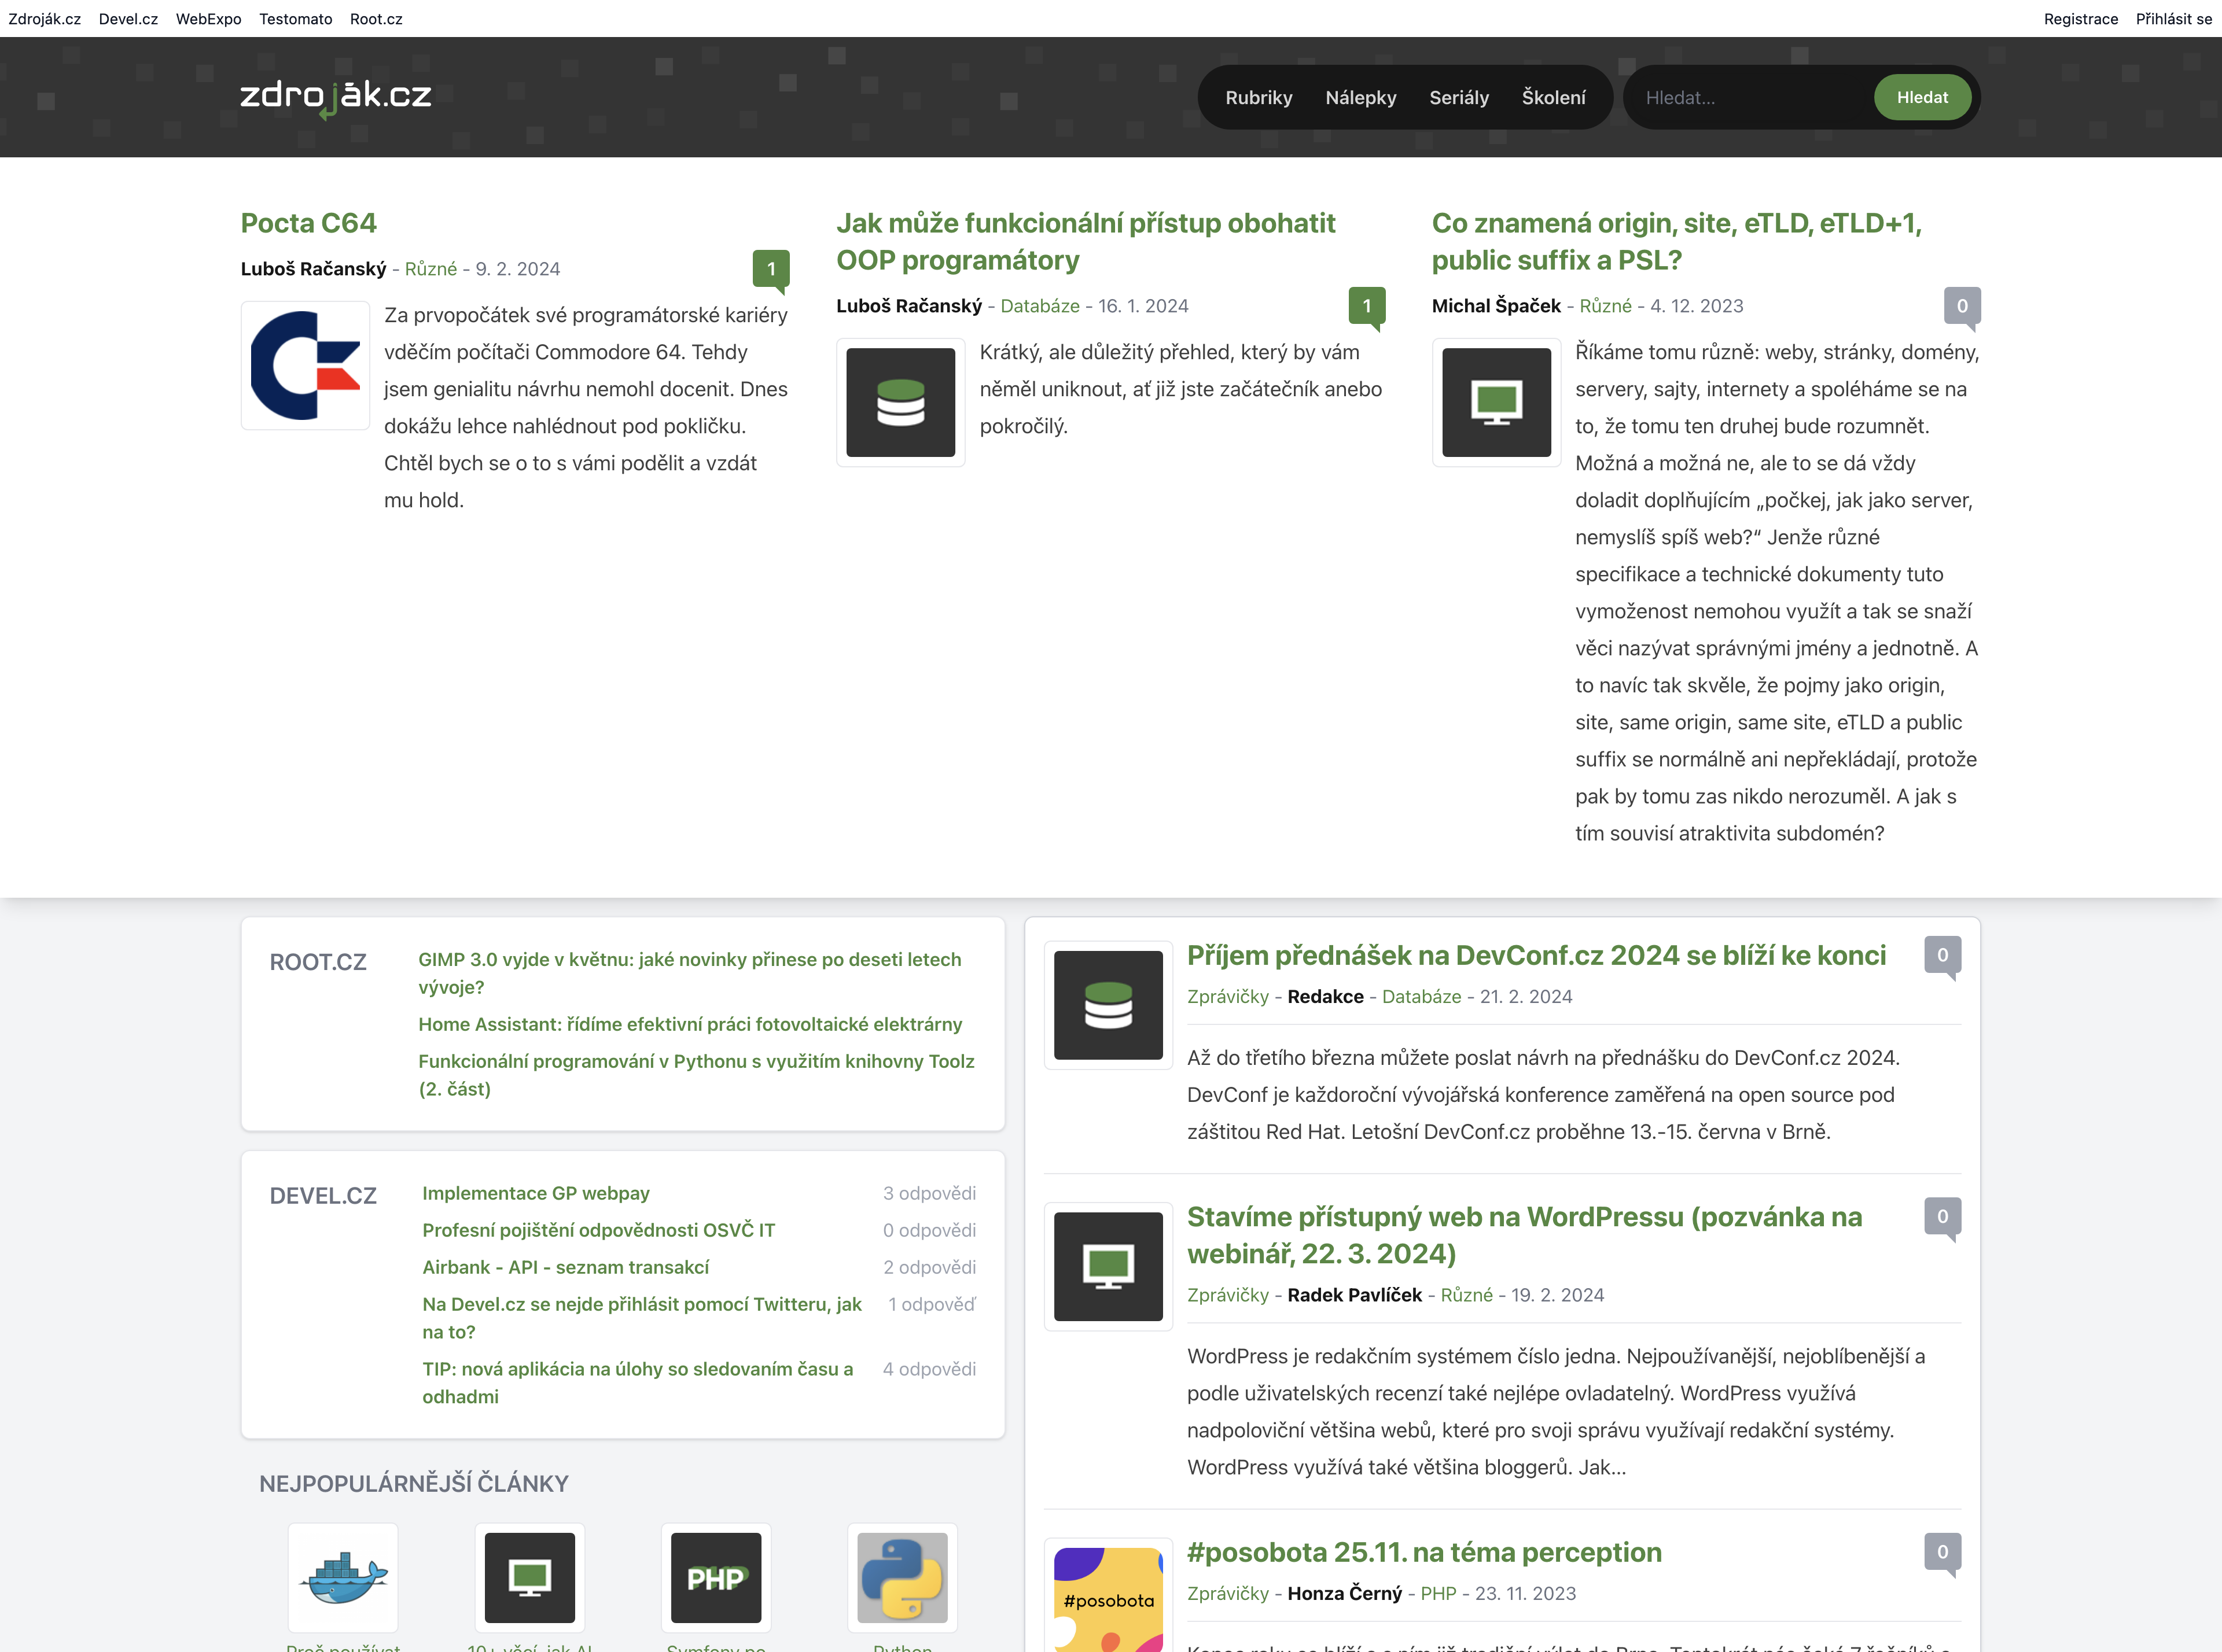This screenshot has height=1652, width=2222.
Task: Open 'Jak může funkcionální přístup' article title
Action: [x=1086, y=241]
